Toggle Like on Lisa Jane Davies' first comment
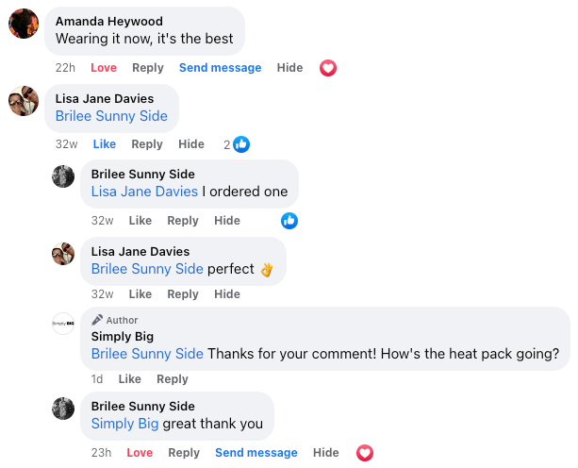This screenshot has height=468, width=578. coord(105,144)
